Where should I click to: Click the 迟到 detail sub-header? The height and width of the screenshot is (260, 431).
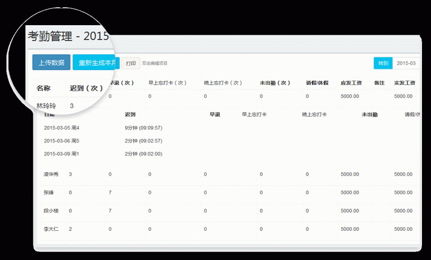(130, 115)
